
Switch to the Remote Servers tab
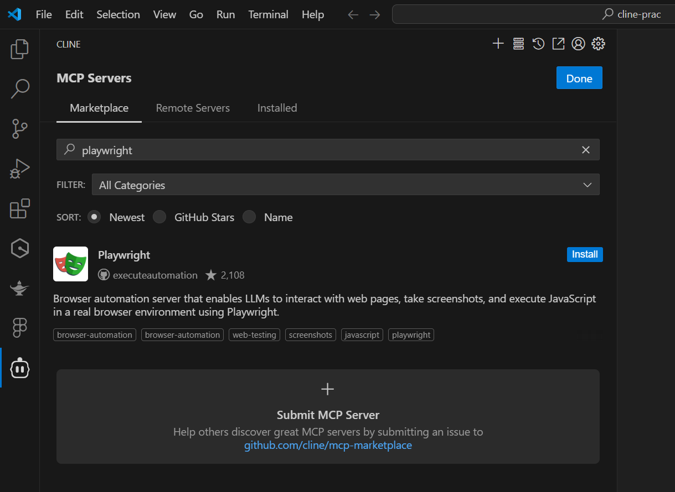193,108
